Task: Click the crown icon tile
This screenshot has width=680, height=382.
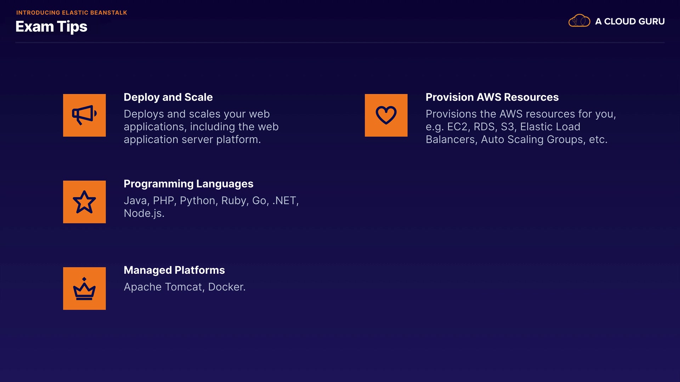Action: click(84, 289)
